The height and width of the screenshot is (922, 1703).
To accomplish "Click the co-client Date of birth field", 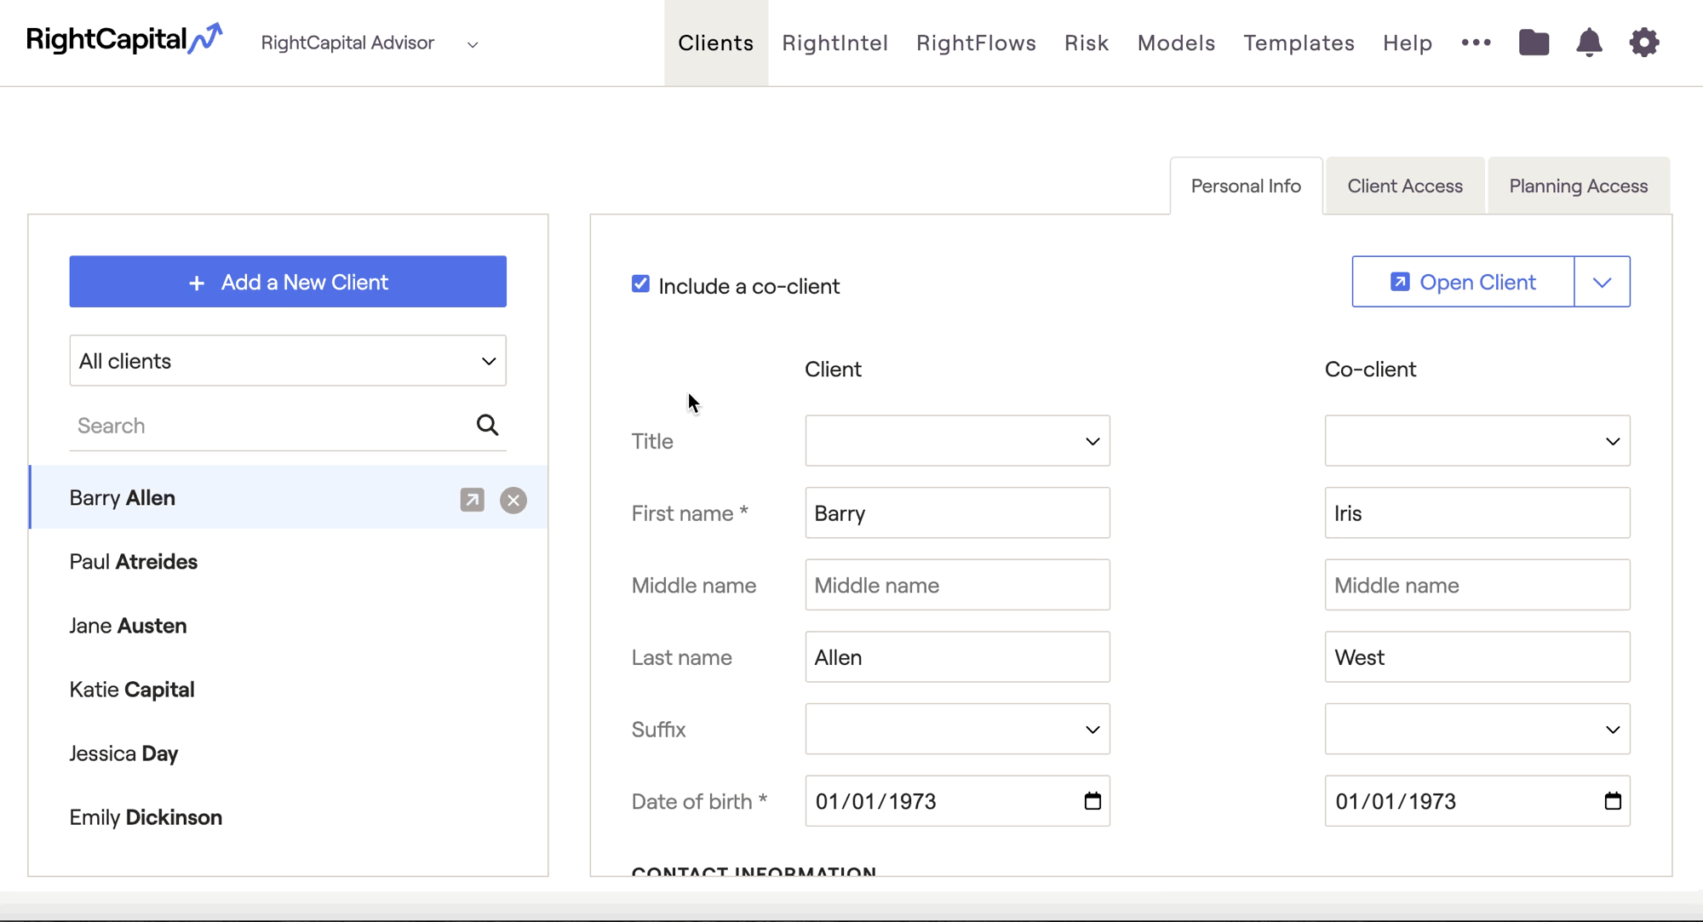I will coord(1477,801).
